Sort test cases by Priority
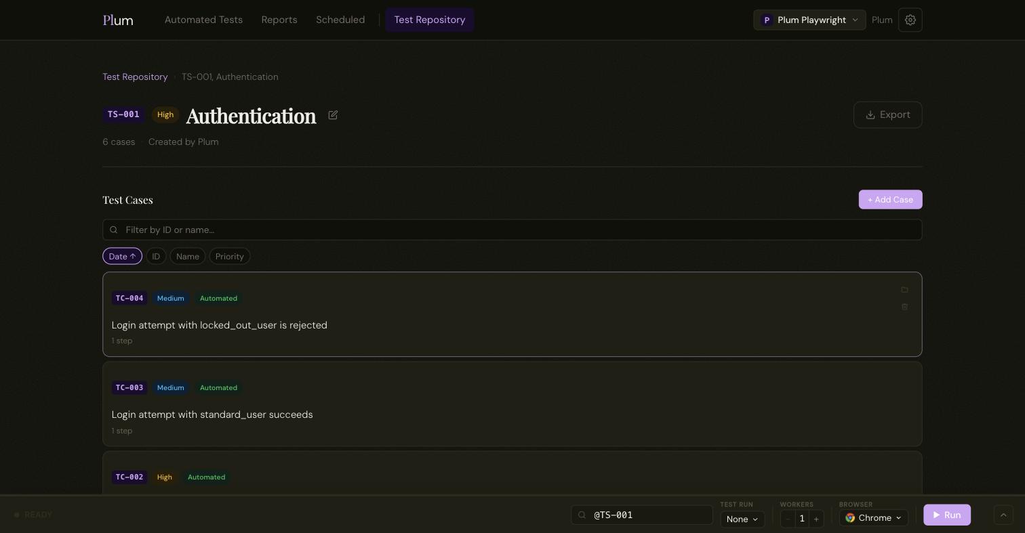 tap(230, 256)
